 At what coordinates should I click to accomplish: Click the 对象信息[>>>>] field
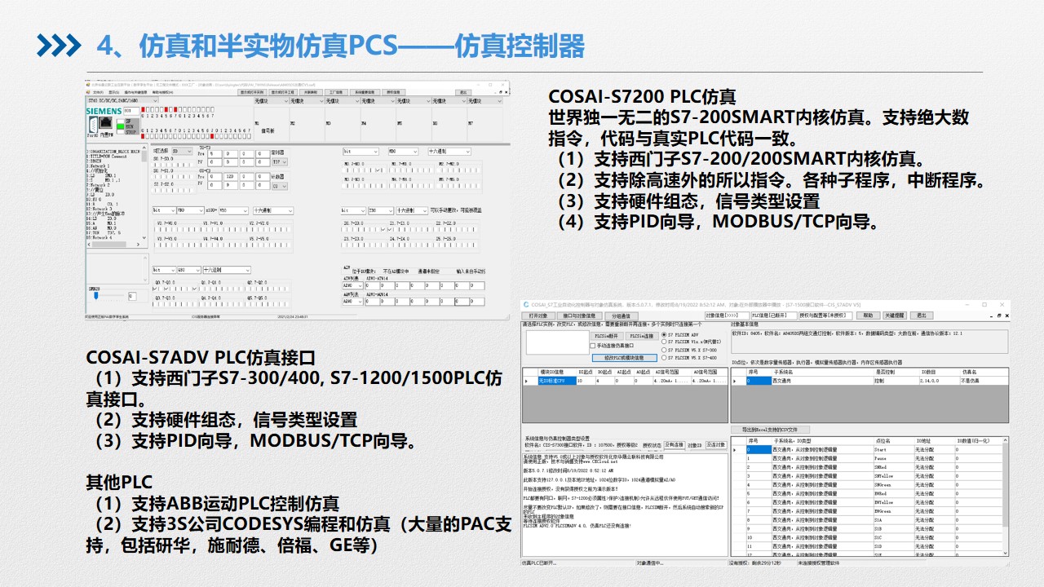tap(728, 316)
